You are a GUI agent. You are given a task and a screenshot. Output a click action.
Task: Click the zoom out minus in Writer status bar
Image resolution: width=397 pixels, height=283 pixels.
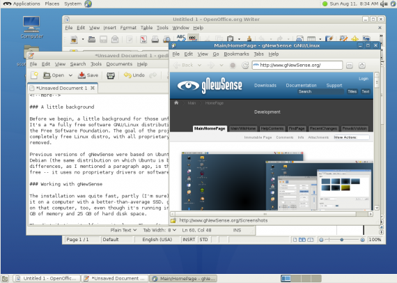click(x=321, y=240)
